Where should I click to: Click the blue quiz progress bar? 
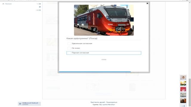[x=95, y=72]
